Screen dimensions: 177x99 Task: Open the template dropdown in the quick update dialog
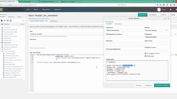[166, 31]
